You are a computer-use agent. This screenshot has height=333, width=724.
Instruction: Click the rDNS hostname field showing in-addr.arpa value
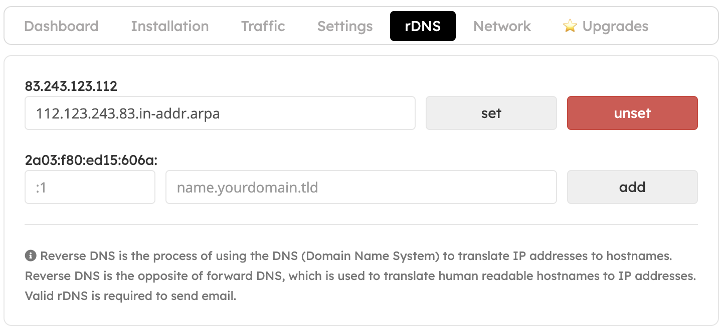(220, 113)
